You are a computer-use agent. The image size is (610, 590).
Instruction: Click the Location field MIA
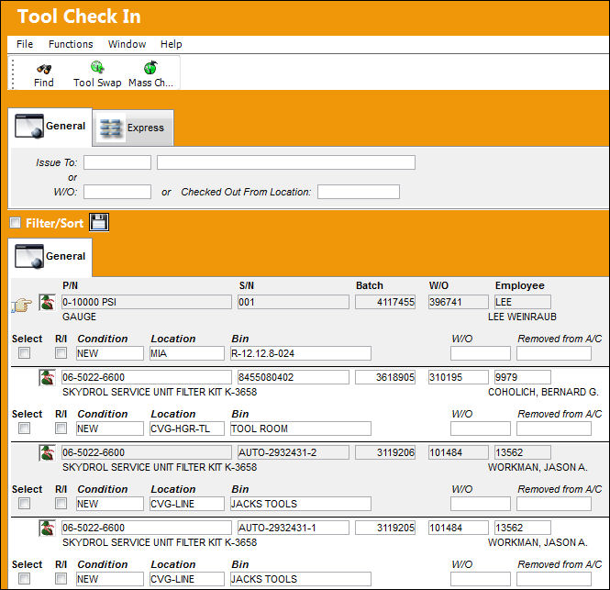click(187, 353)
